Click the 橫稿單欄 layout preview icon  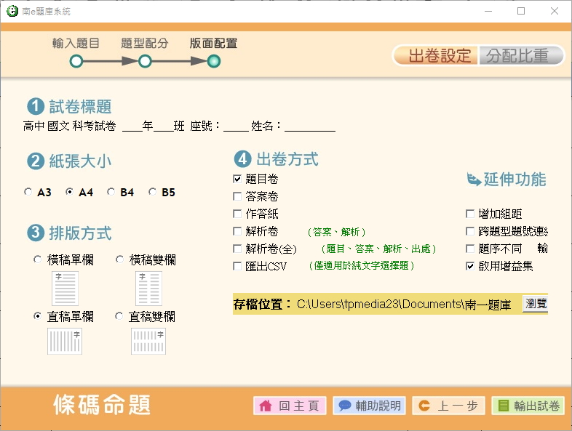coord(64,288)
